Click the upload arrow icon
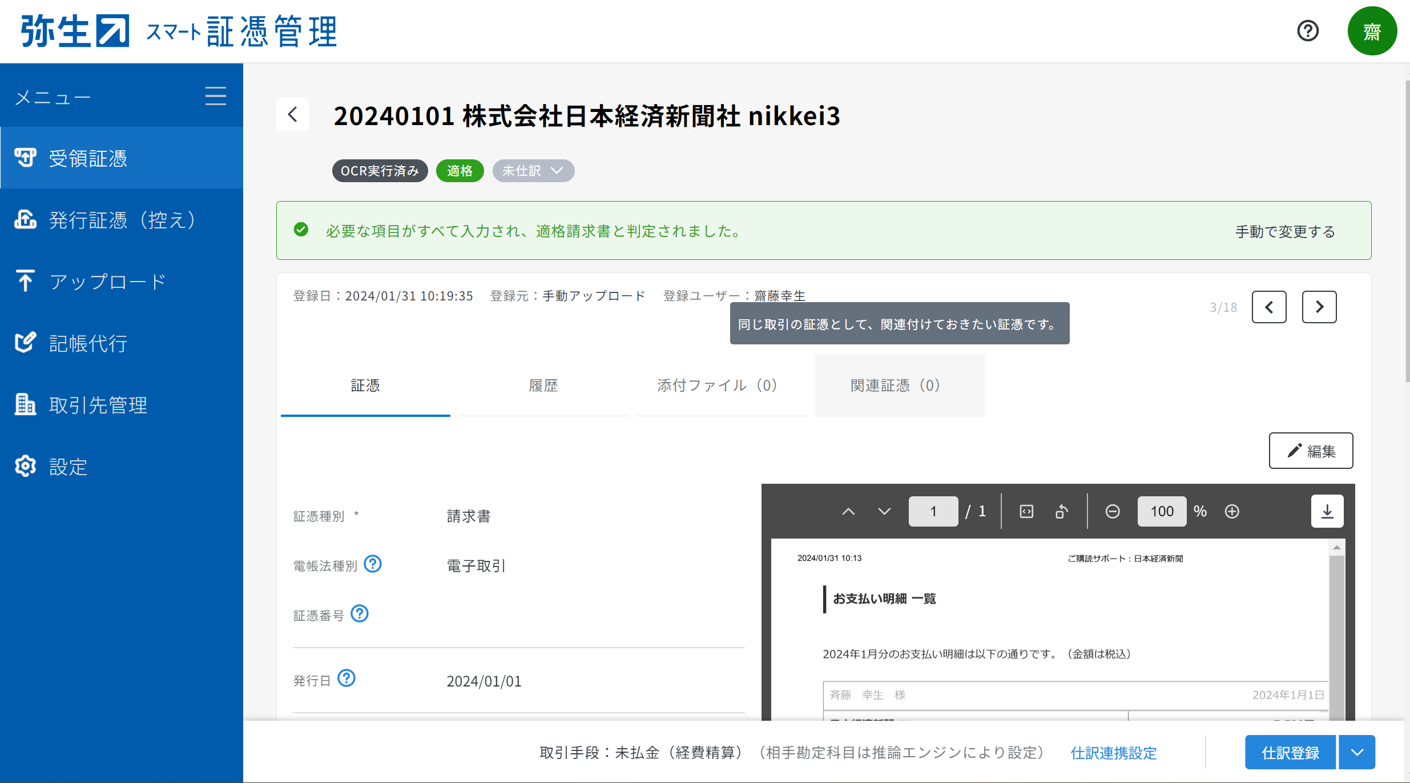This screenshot has width=1410, height=783. (25, 280)
